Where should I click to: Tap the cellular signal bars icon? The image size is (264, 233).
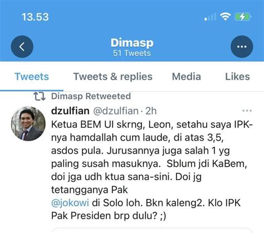pyautogui.click(x=211, y=17)
